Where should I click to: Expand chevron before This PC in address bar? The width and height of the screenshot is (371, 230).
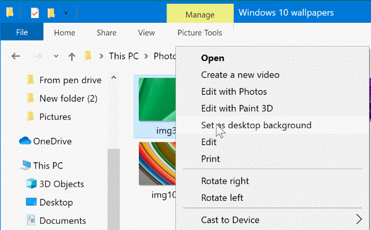point(102,56)
